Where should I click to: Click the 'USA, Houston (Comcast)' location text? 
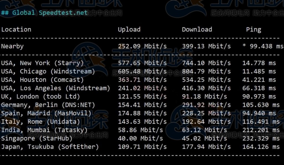pos(42,80)
